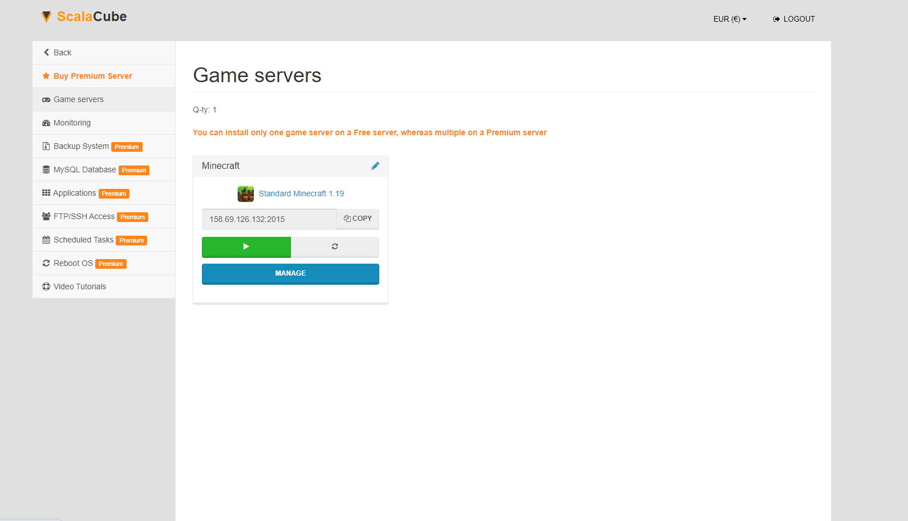Click the Premium badge next to FTP/SSH Access

(133, 217)
